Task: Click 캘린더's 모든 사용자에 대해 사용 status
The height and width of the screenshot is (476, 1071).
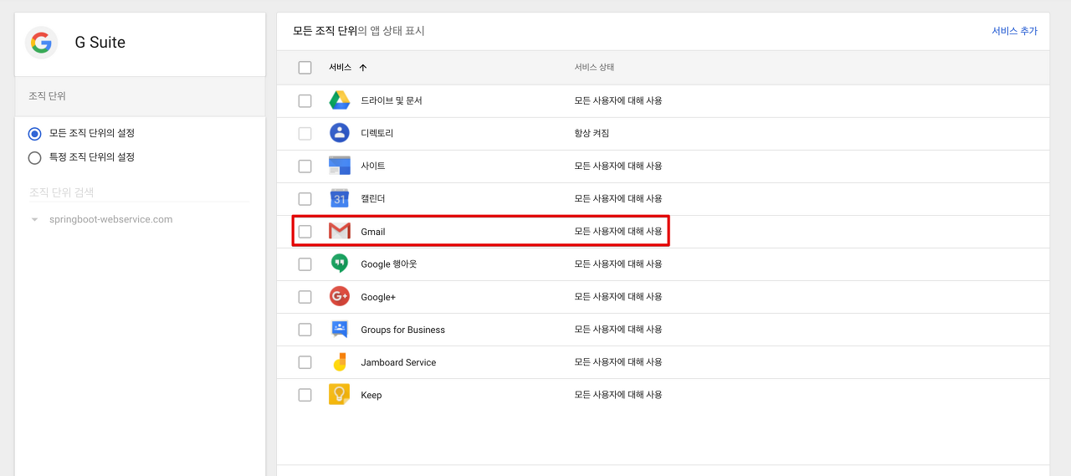Action: point(618,198)
